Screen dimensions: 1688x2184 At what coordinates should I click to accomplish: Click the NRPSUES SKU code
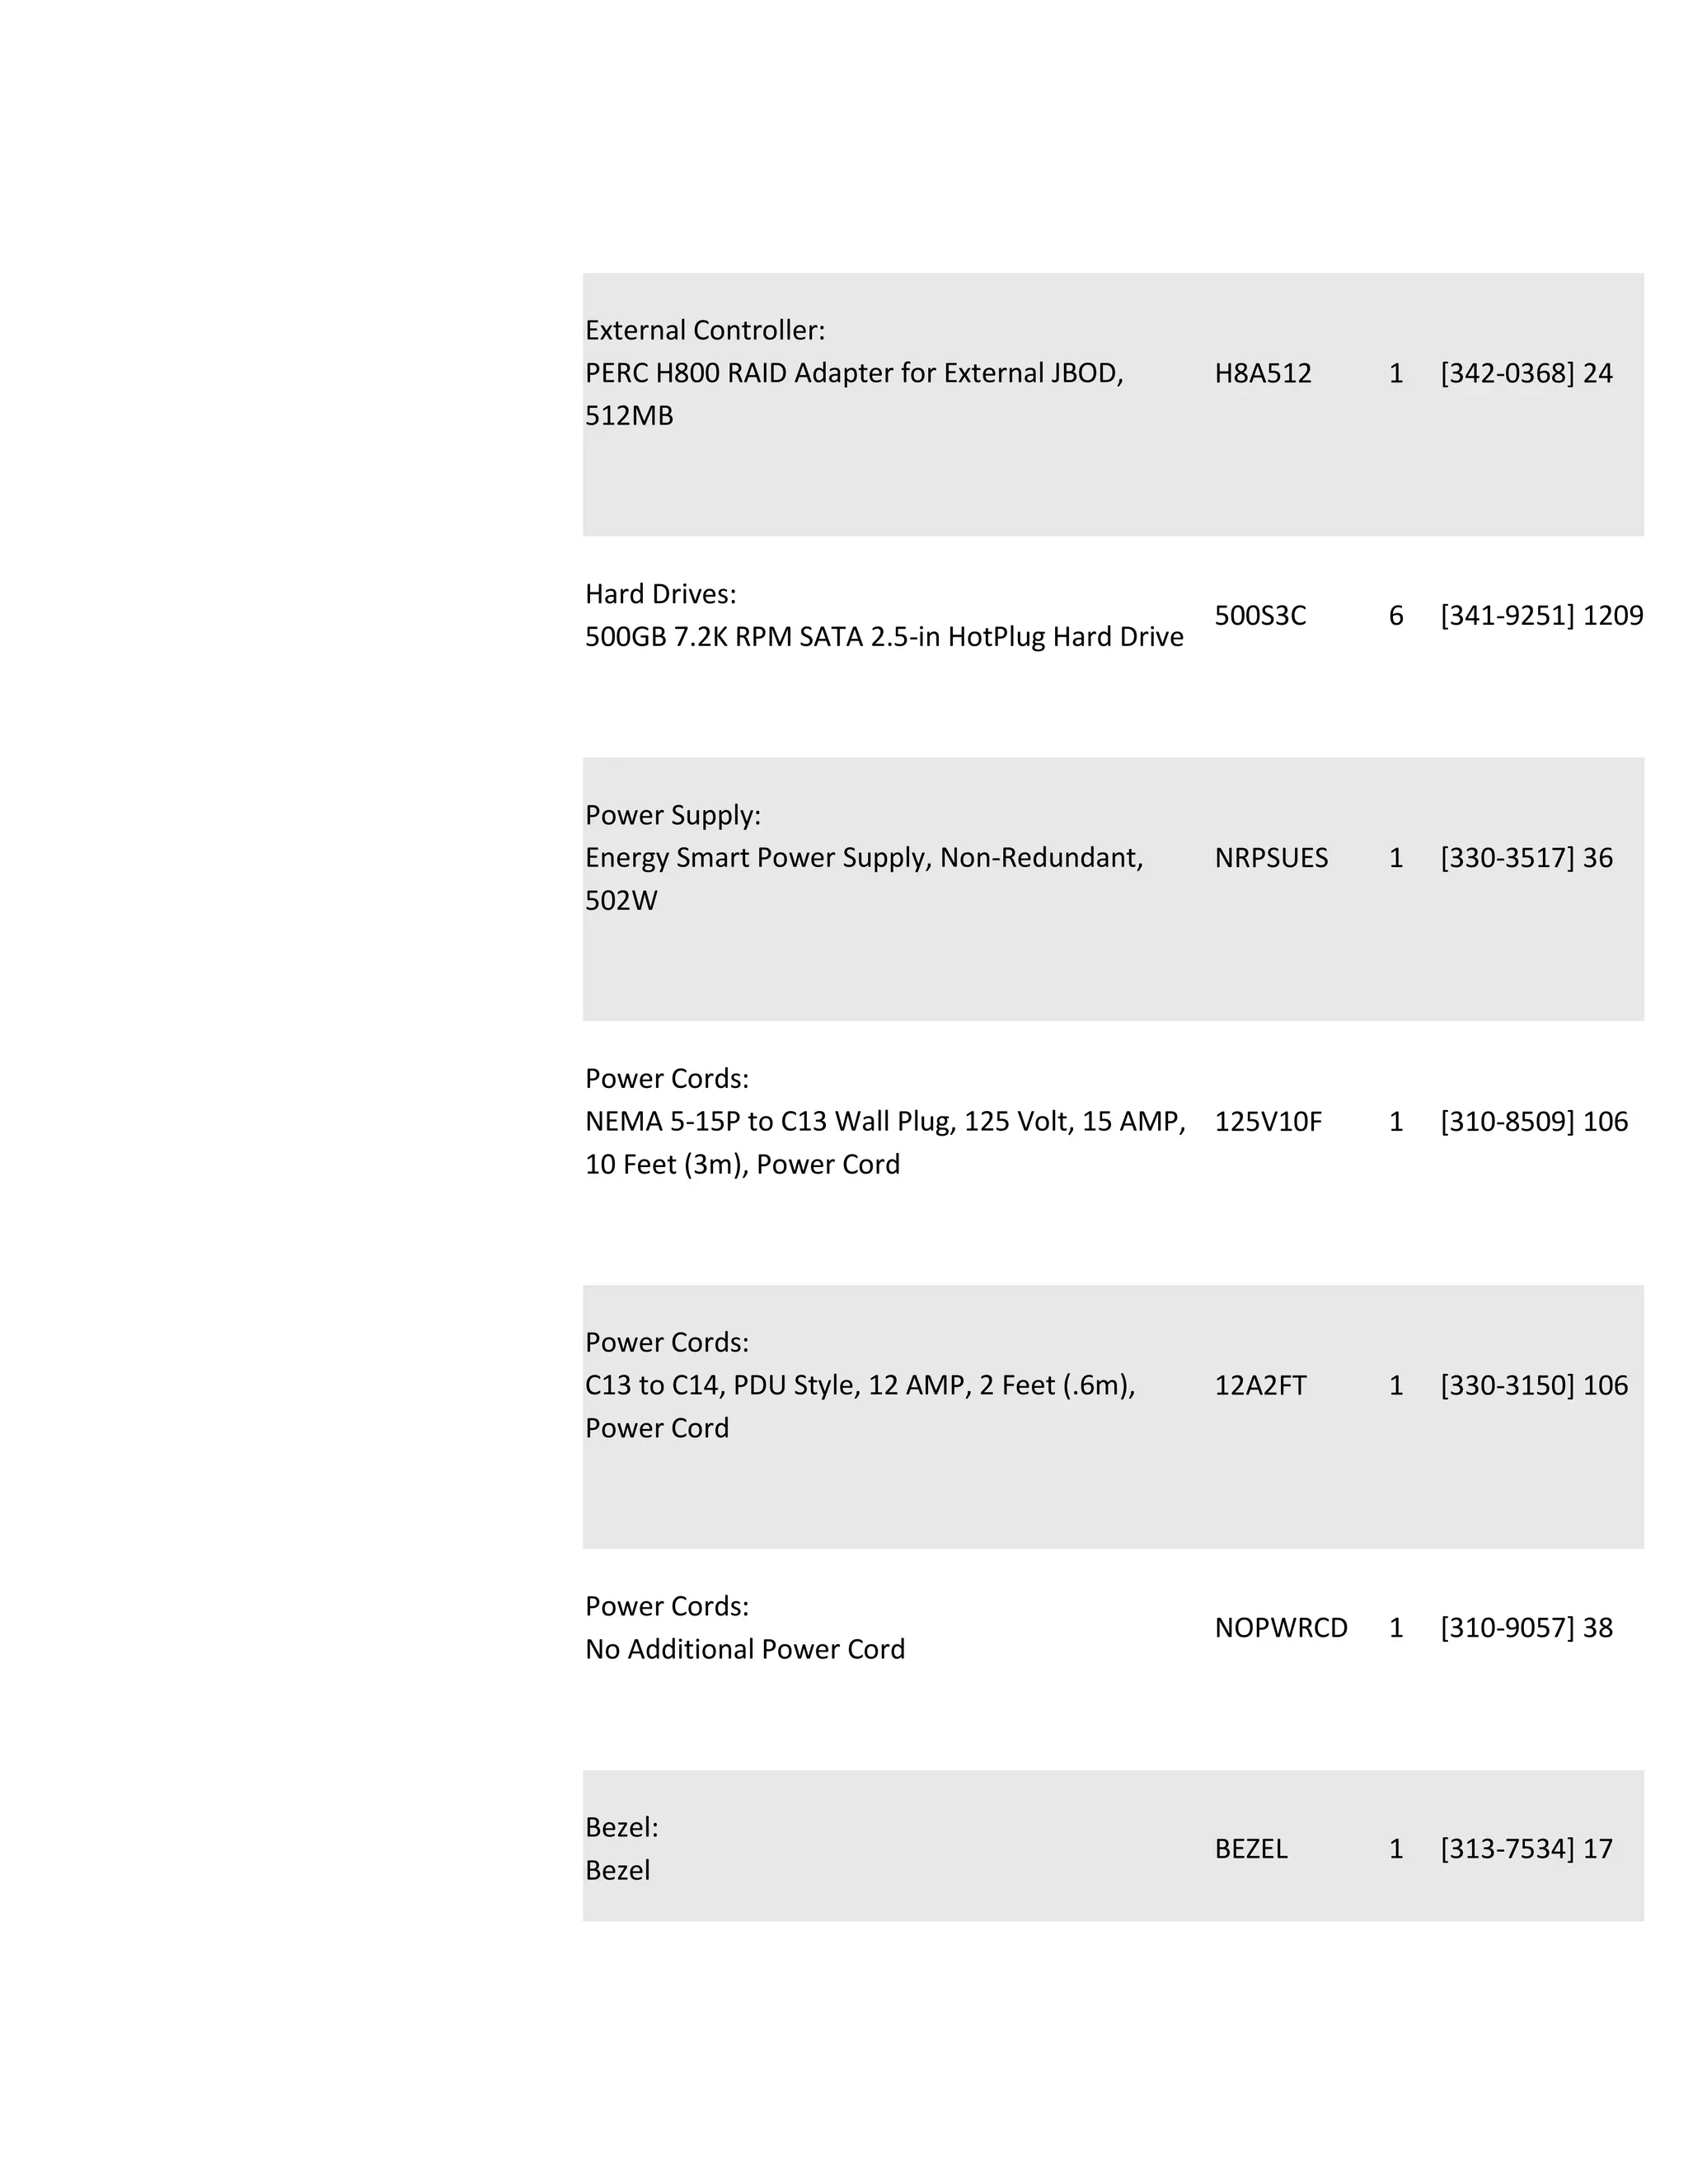point(1271,858)
